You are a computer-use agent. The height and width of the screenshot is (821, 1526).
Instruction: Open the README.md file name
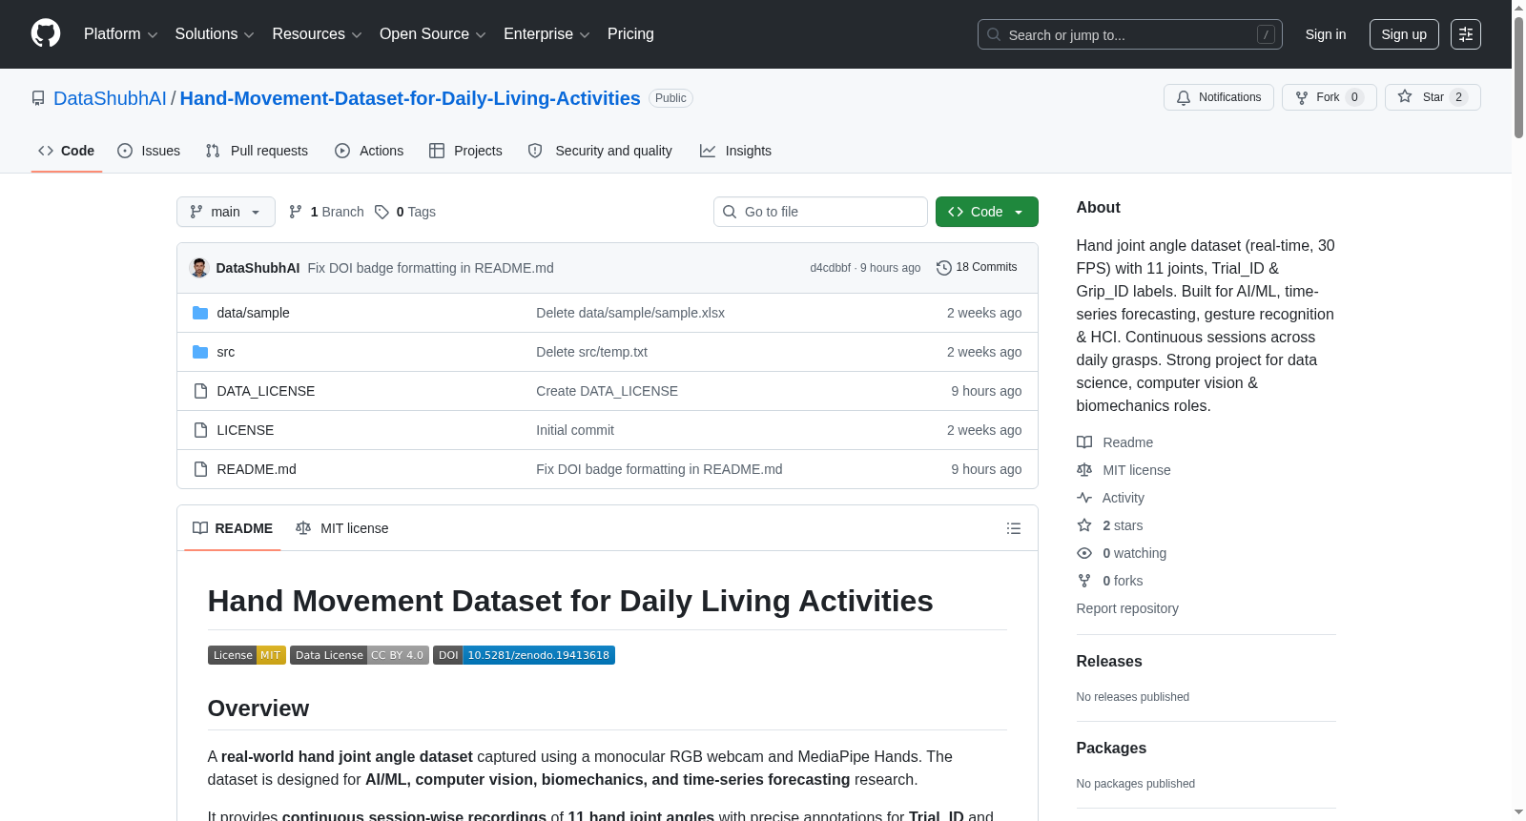(x=257, y=469)
